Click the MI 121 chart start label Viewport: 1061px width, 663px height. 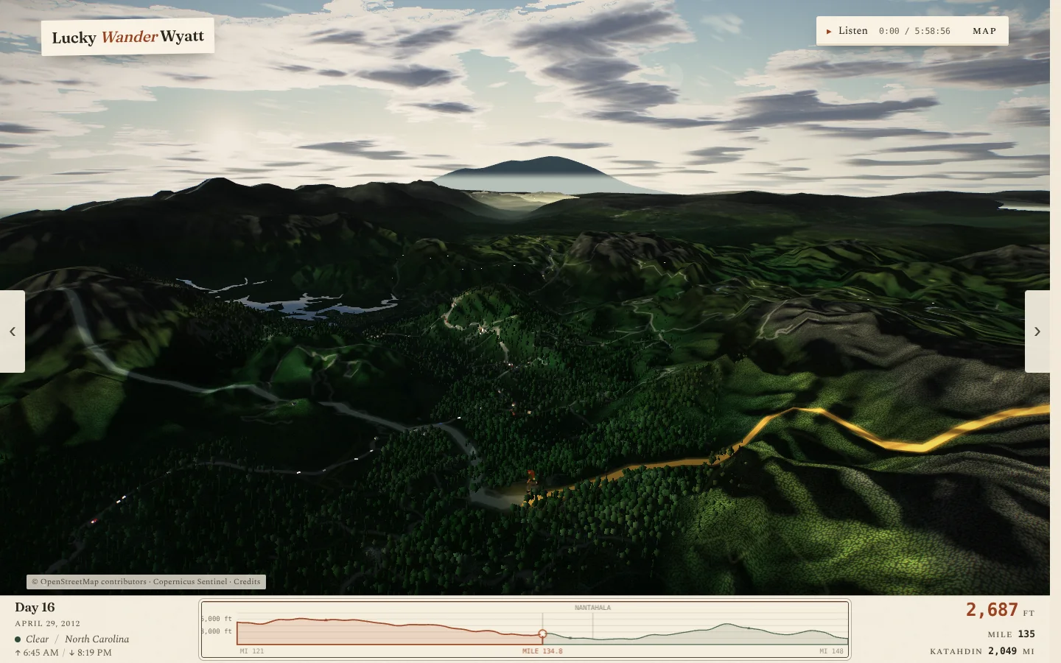[x=252, y=651]
